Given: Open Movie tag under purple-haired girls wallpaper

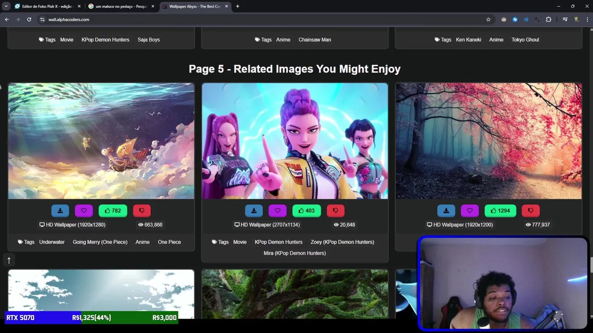Looking at the screenshot, I should coord(240,242).
